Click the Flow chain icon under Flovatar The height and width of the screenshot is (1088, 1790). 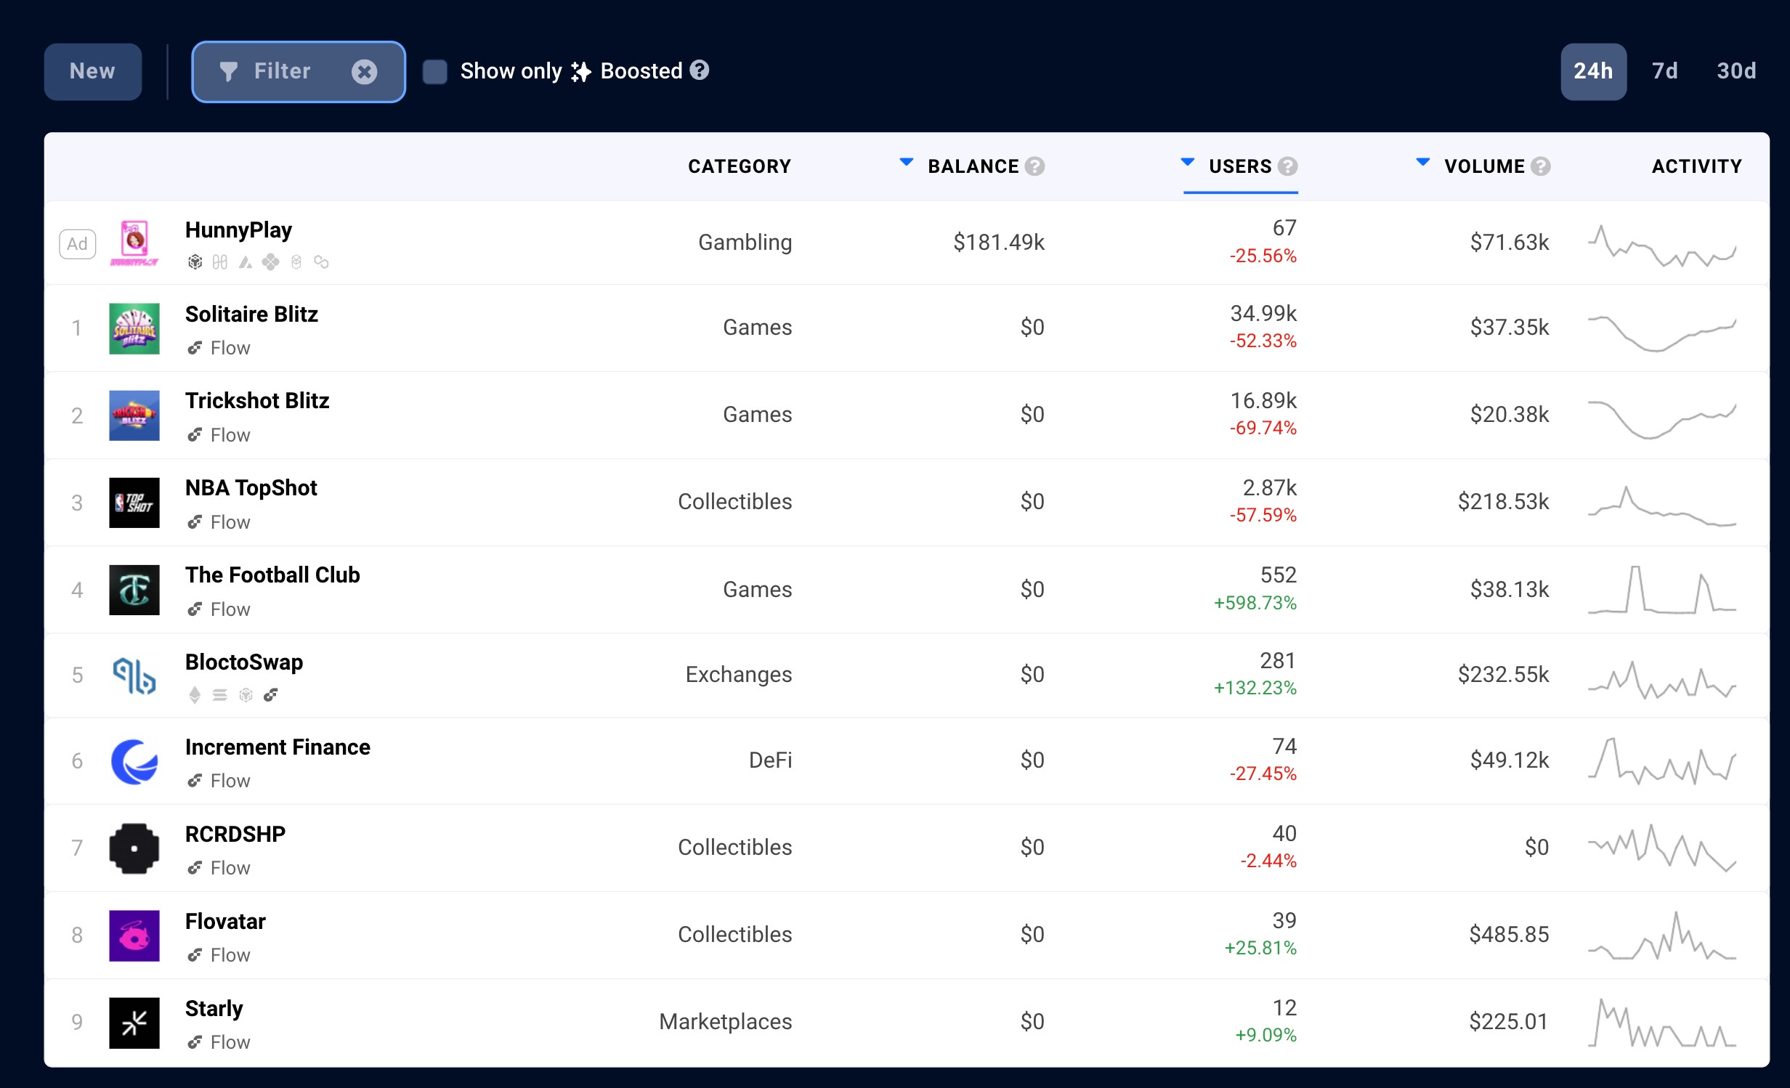[x=195, y=955]
